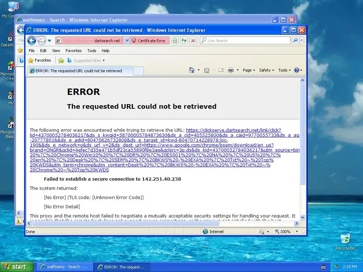Click the 100% zoom level button
Viewport: 363px width, 272px height.
coord(283,232)
